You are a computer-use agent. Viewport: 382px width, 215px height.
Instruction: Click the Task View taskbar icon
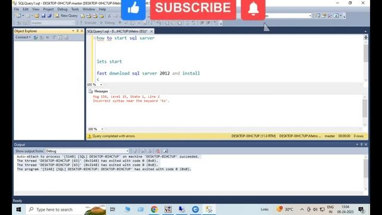tap(113, 210)
